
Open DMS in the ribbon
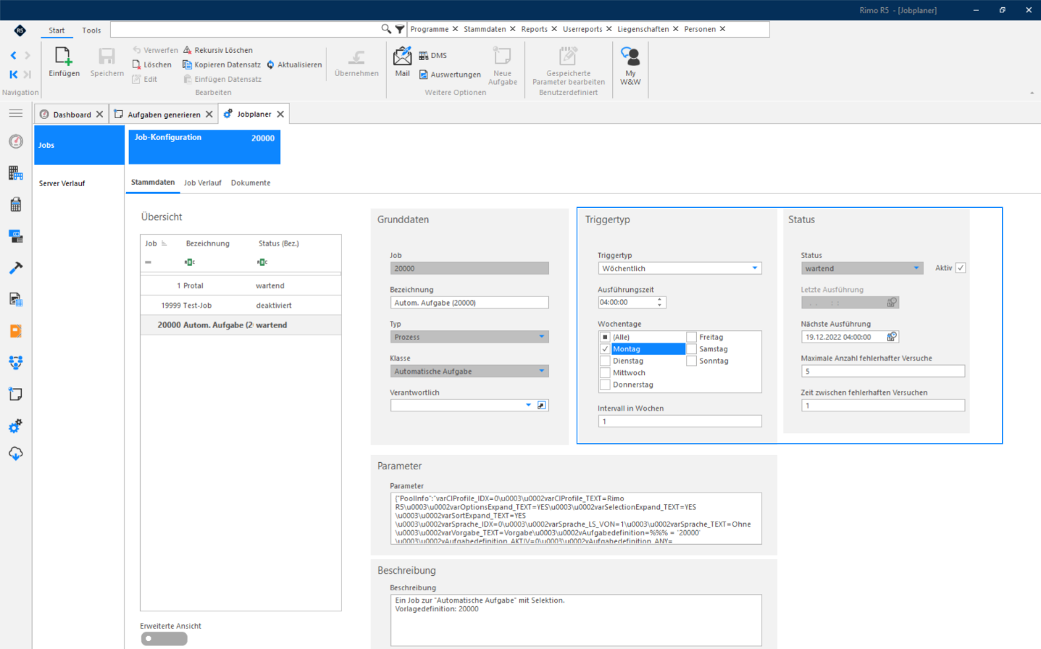(432, 56)
